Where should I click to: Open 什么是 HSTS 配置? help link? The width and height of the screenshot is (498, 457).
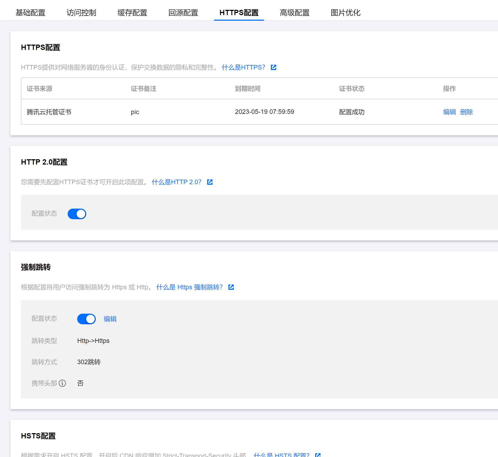(x=282, y=455)
